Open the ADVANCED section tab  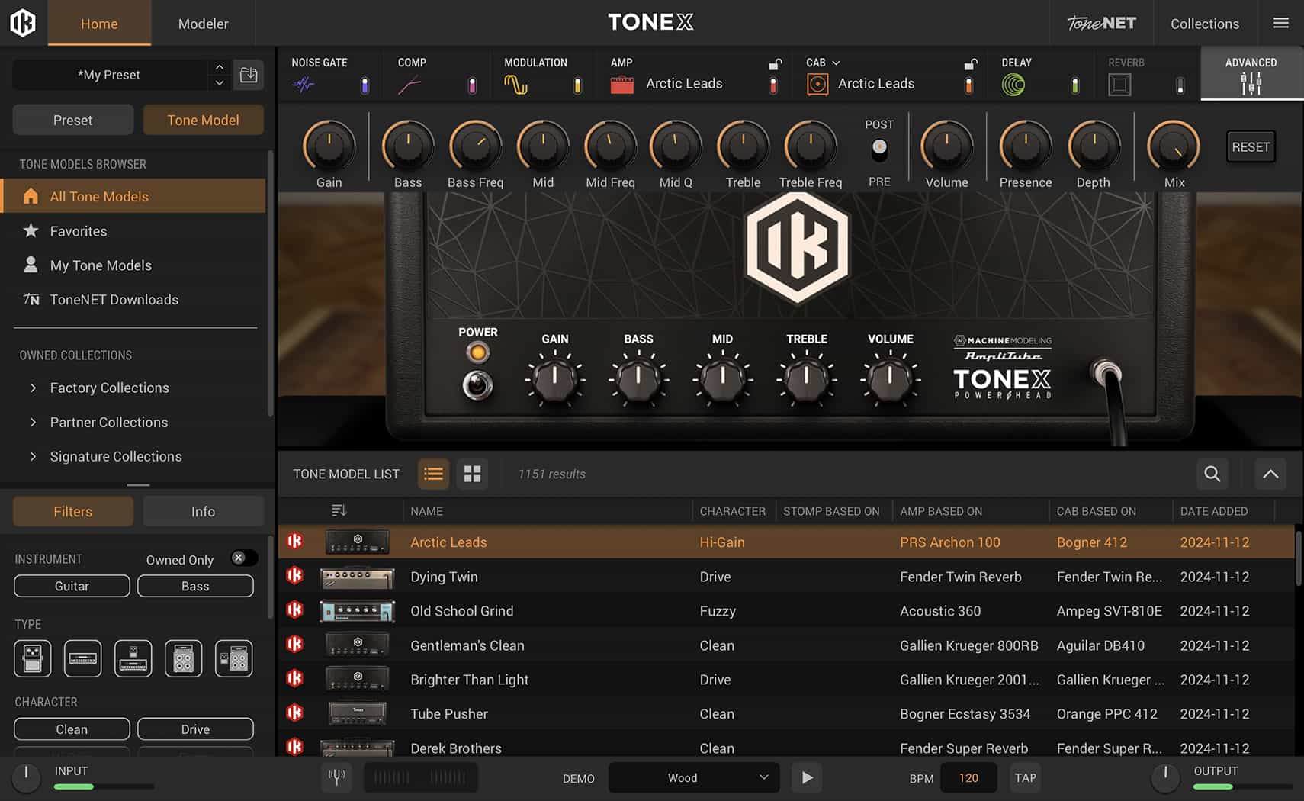pos(1251,73)
